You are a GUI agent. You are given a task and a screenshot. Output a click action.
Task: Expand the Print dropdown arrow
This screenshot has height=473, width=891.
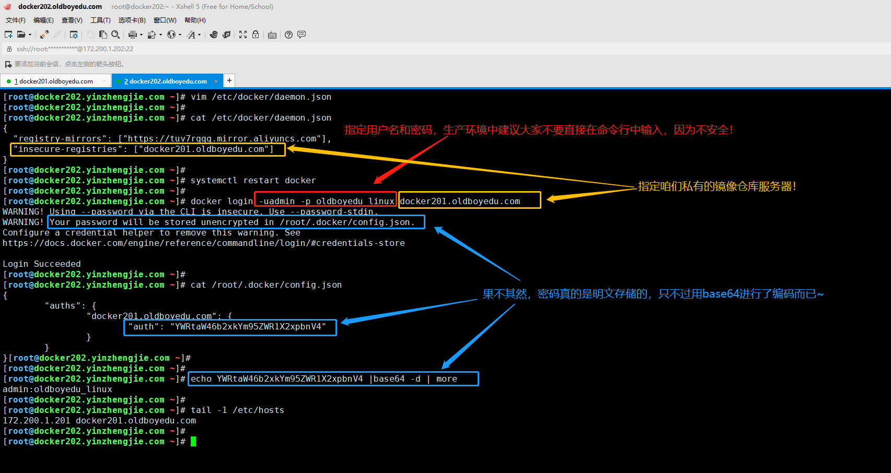click(x=141, y=35)
